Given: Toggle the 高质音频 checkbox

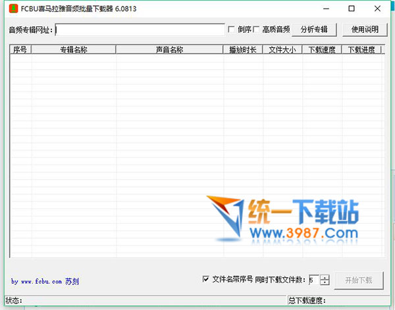Looking at the screenshot, I should 256,30.
